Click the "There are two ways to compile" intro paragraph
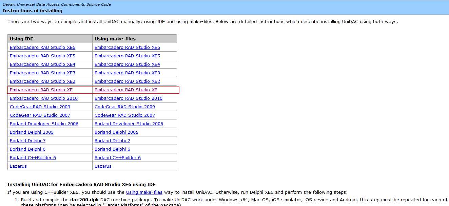Screen dimensions: 449x206 [x=202, y=22]
